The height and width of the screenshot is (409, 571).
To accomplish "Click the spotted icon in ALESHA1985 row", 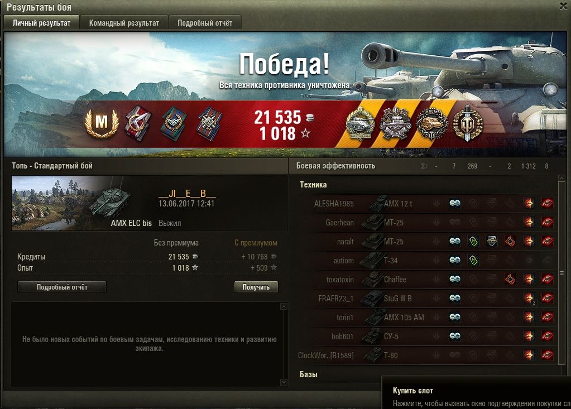I will coord(454,203).
